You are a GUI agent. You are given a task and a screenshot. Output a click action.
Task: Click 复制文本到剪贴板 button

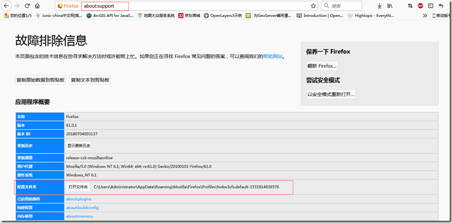pyautogui.click(x=90, y=80)
